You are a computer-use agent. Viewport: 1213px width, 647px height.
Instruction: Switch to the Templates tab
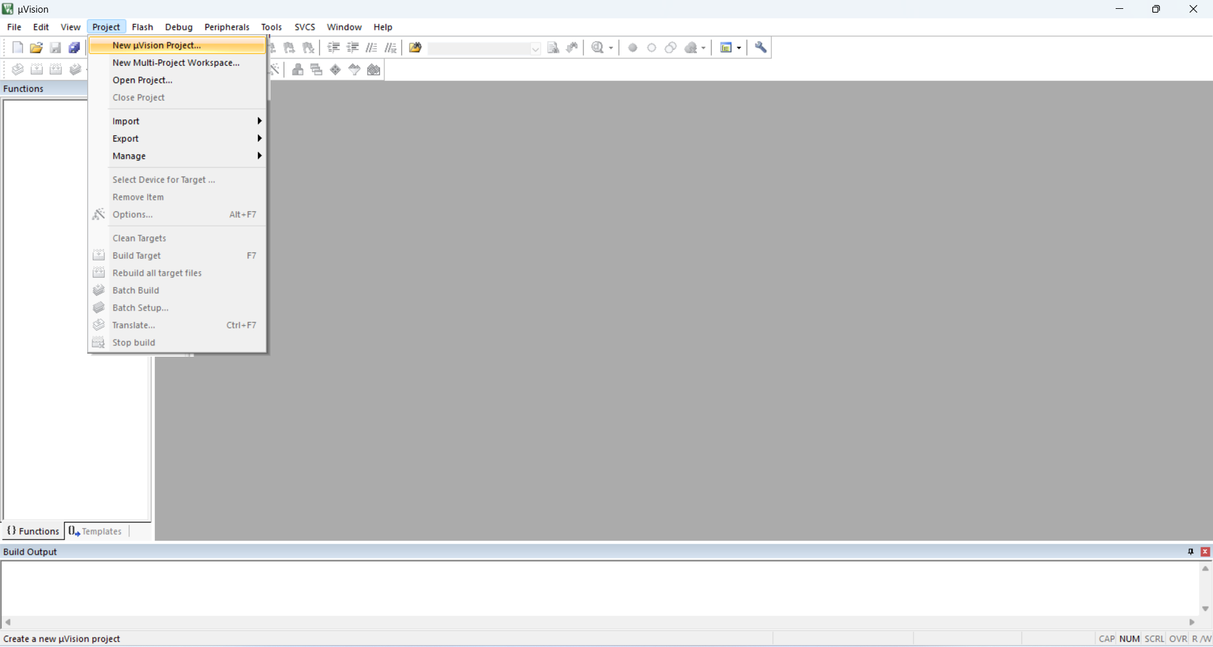tap(95, 531)
